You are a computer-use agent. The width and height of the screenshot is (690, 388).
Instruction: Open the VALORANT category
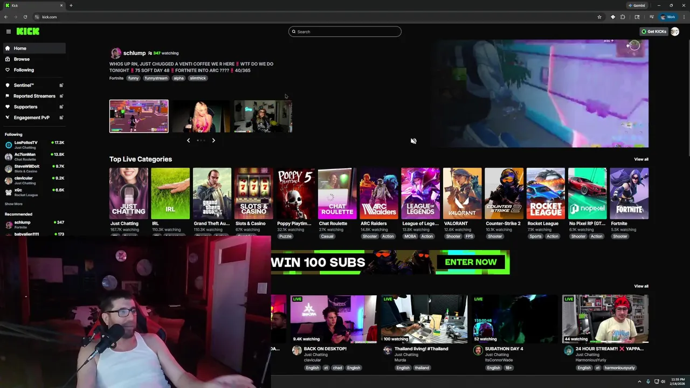click(x=462, y=193)
